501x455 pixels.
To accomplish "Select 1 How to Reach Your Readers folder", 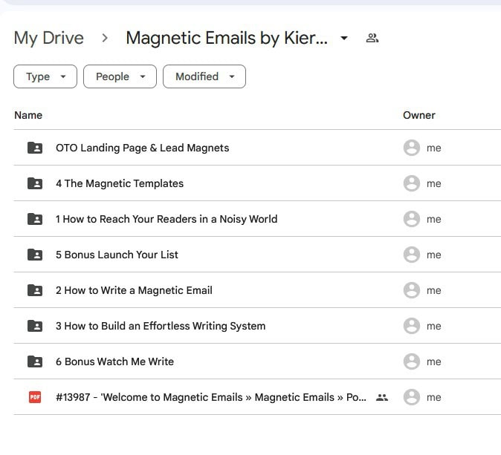I will [x=167, y=219].
